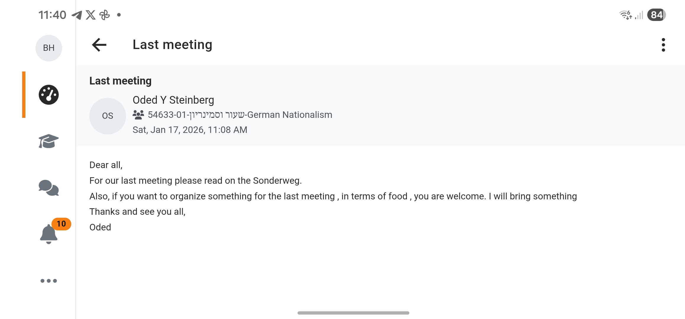The image size is (685, 319).
Task: Open the Messages chat bubbles icon
Action: click(x=49, y=188)
